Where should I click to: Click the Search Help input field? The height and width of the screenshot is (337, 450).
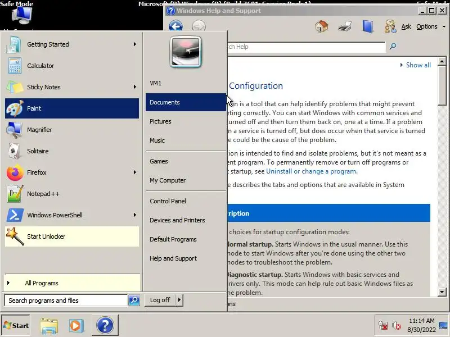[x=306, y=47]
